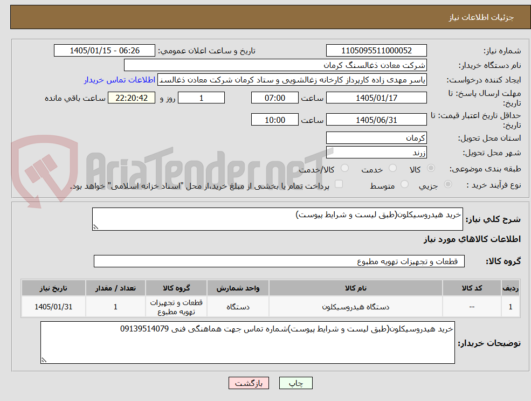
Task: Select the متوسط purchase type radio
Action: click(404, 184)
